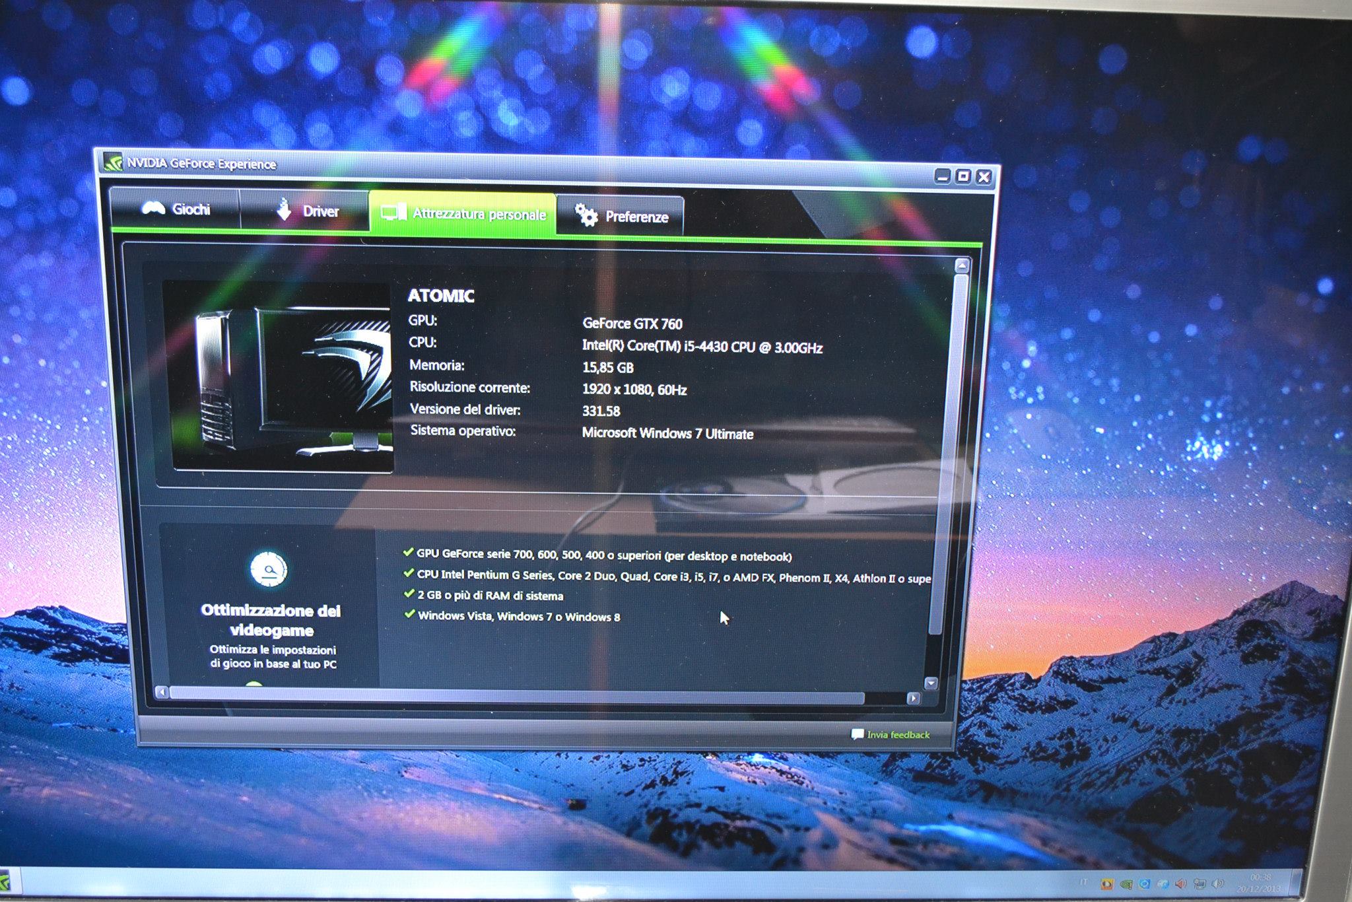The width and height of the screenshot is (1352, 902).
Task: Minimize the GeForce Experience window
Action: 943,176
